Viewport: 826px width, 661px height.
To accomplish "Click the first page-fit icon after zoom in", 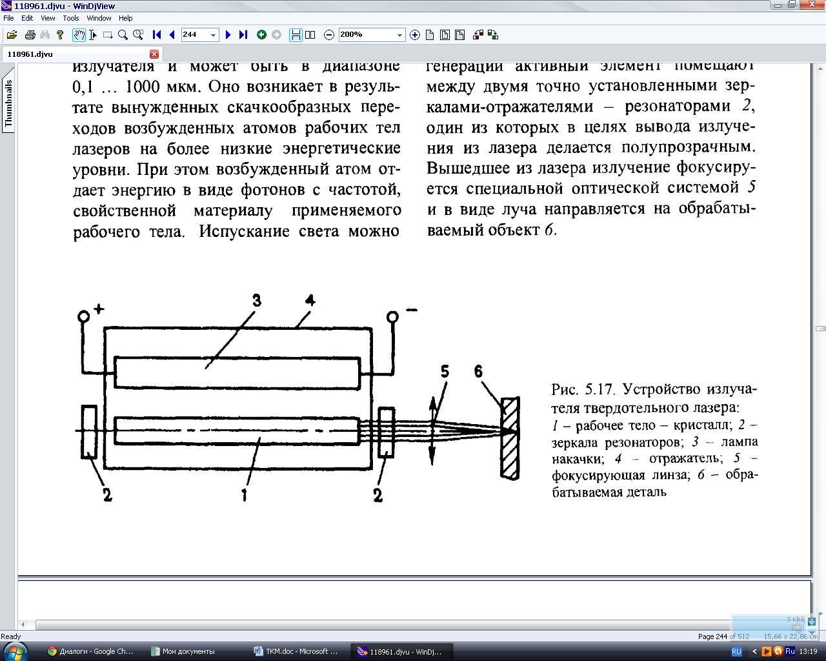I will [430, 35].
